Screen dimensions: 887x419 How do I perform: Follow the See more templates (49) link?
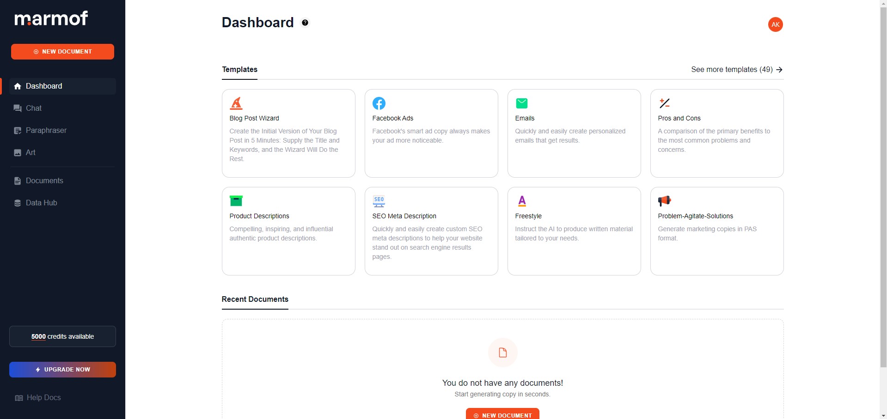737,70
